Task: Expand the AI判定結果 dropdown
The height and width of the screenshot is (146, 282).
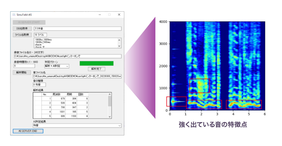Action: point(119,125)
